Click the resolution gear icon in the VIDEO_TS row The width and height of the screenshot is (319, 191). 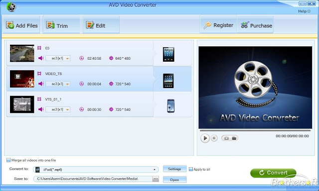click(111, 84)
